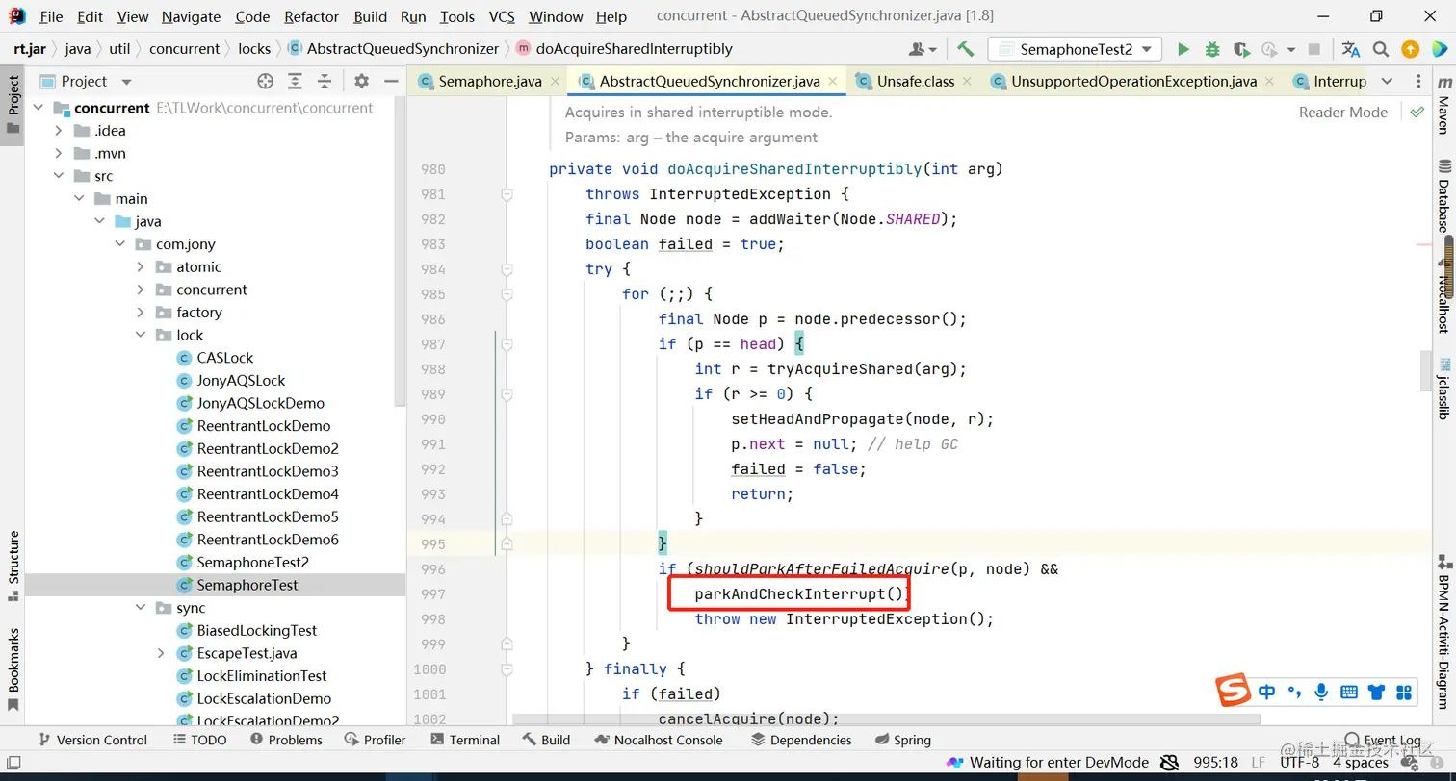Open the Sogou soft keyboard icon
This screenshot has height=781, width=1456.
coord(1349,692)
